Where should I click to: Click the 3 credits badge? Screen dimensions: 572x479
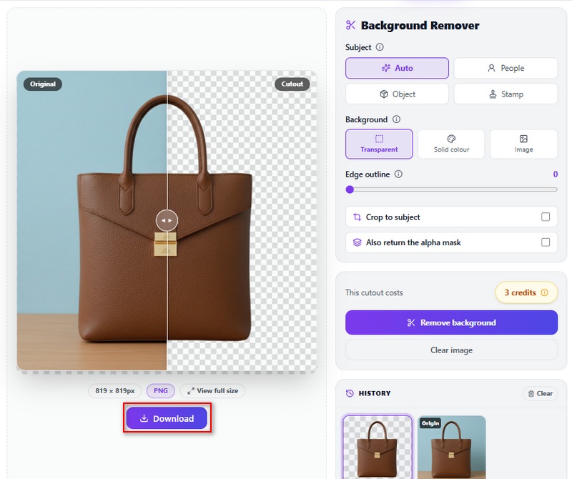(526, 292)
